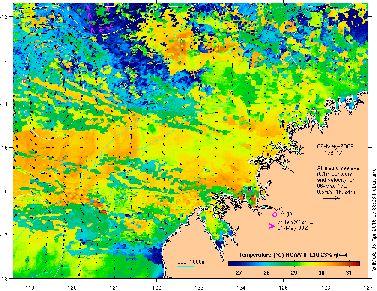Click the IMOS copyright timestamp text
Viewport: 377px width, 291px height.
pos(374,220)
